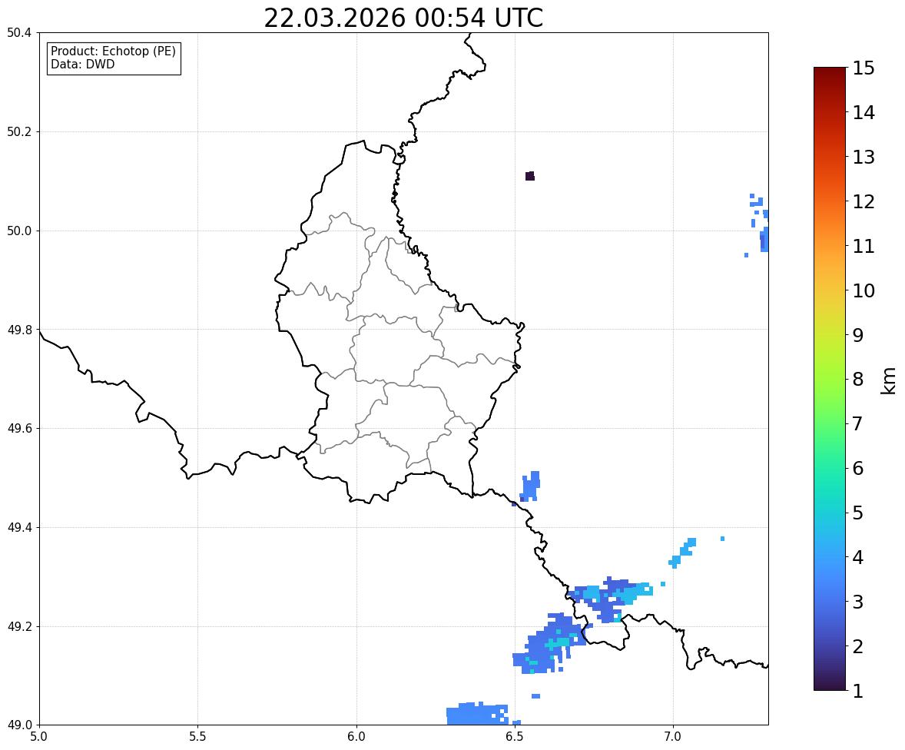This screenshot has width=905, height=750.
Task: Click the y-axis label '49.2'
Action: pos(19,626)
